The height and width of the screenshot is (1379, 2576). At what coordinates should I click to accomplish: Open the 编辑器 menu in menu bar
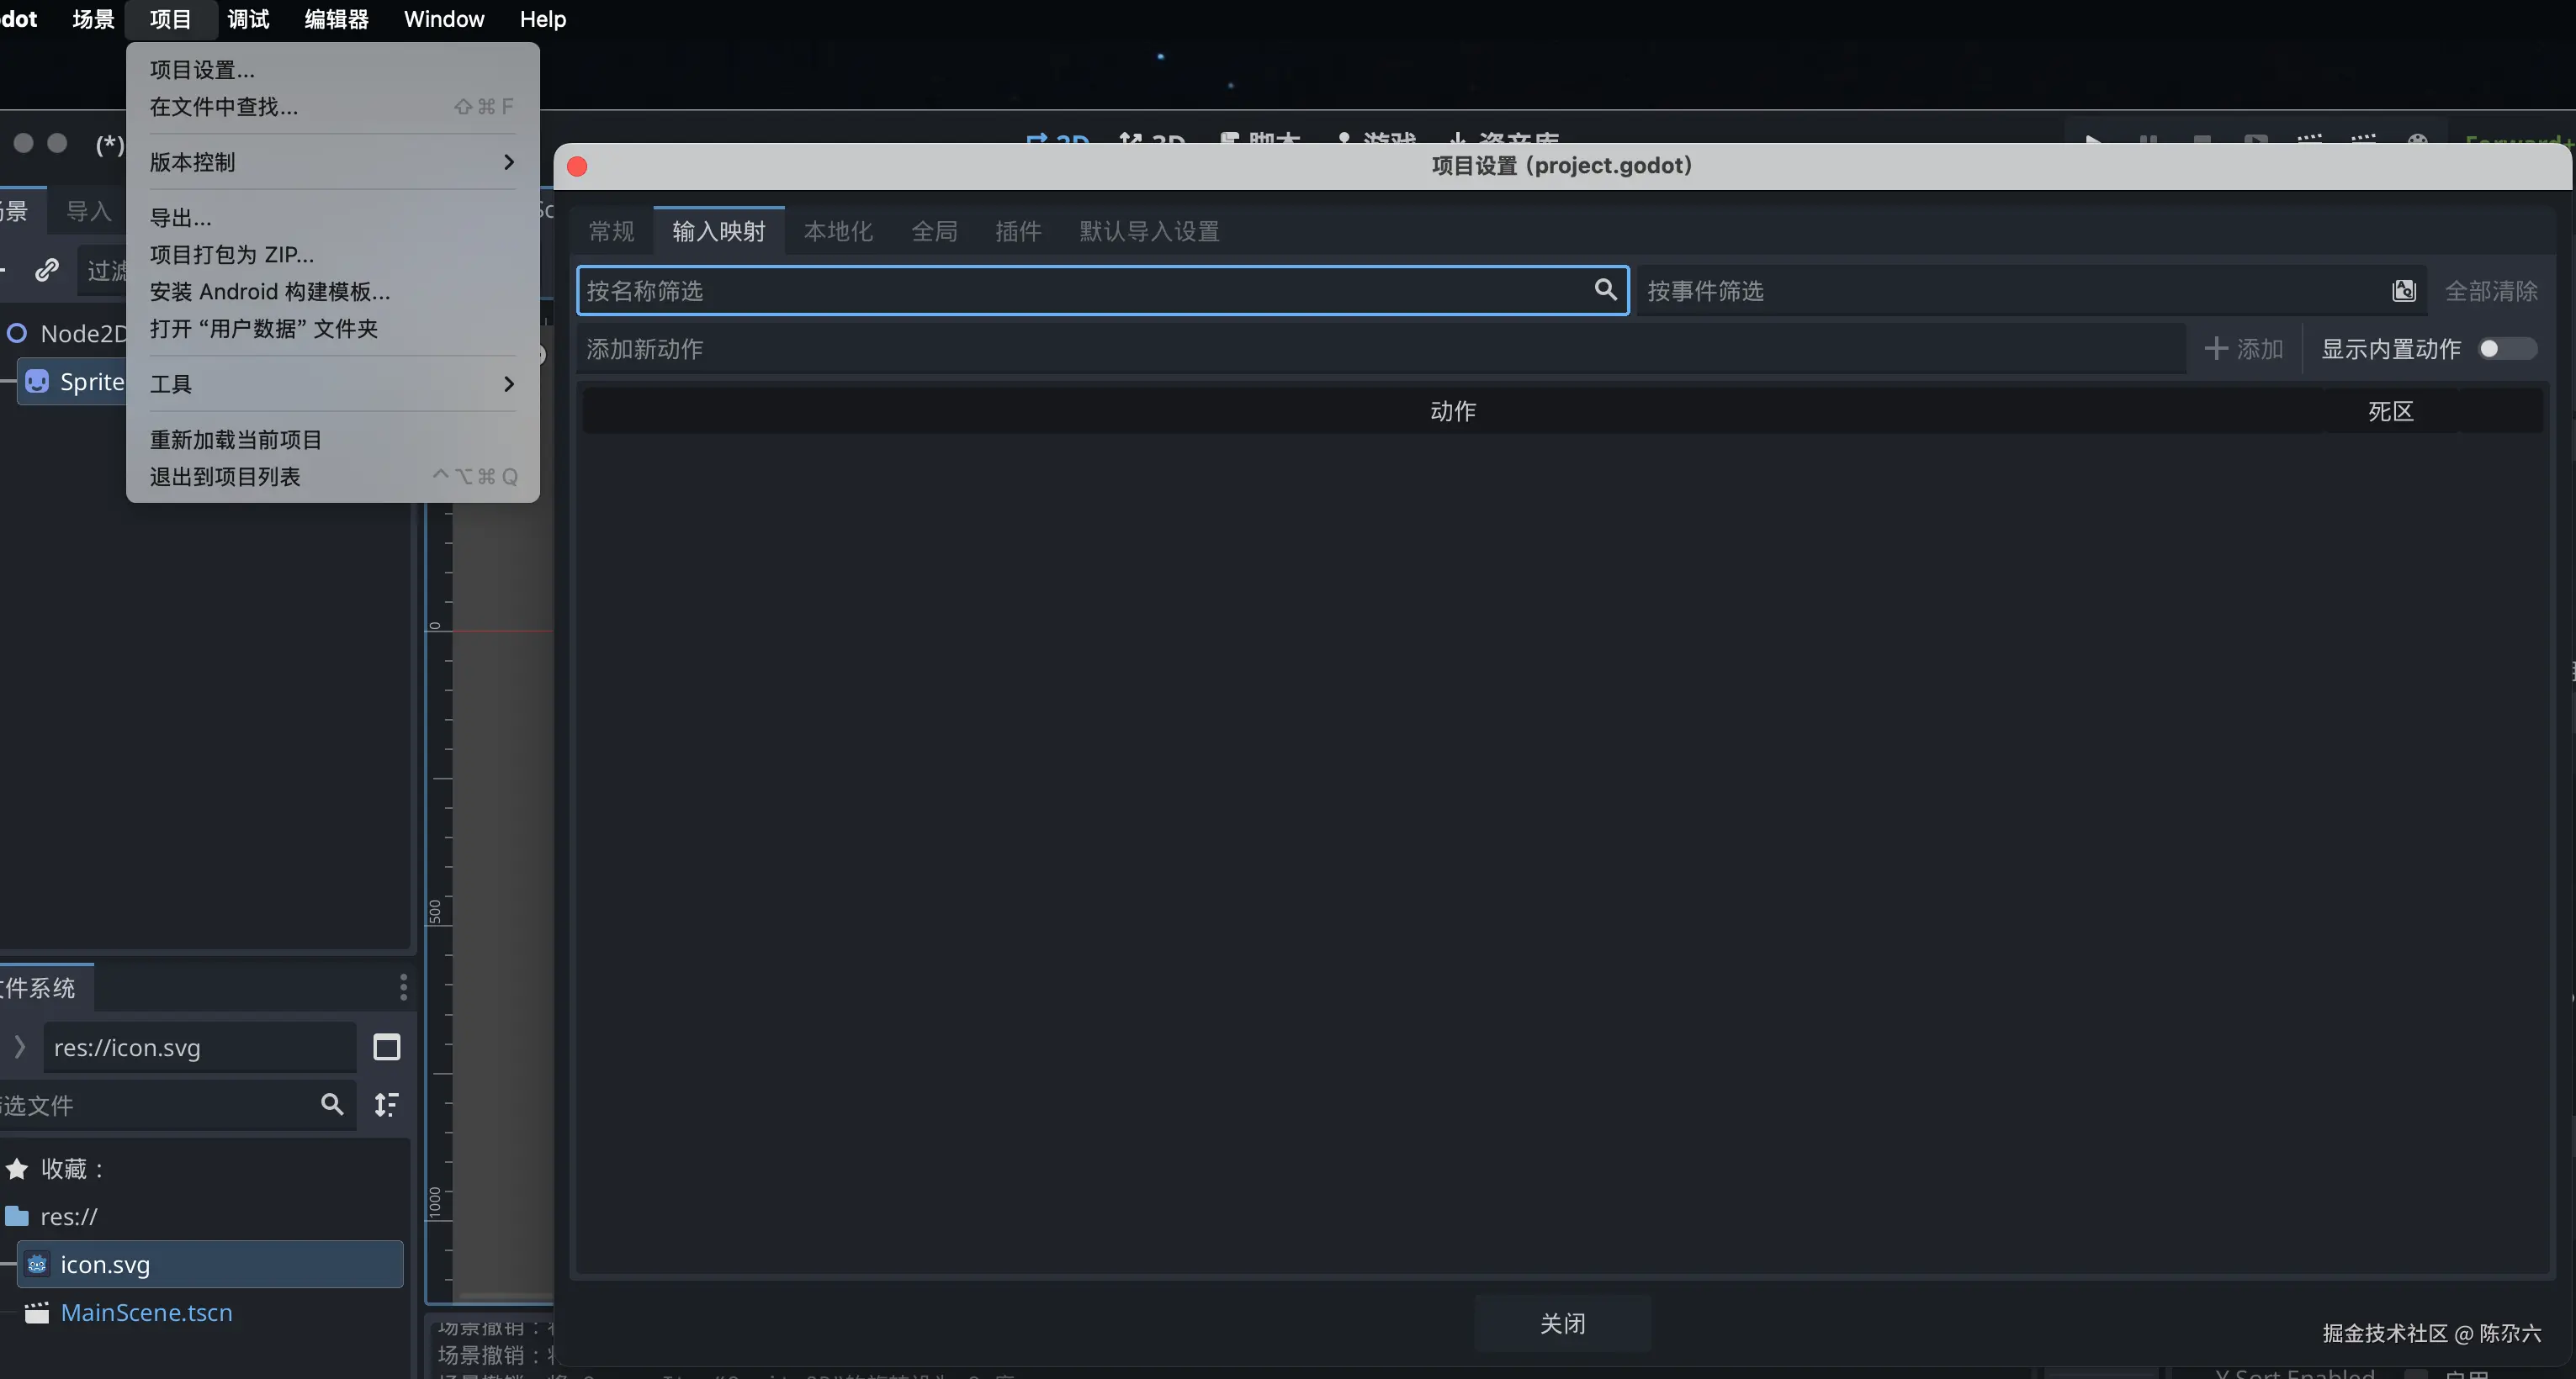coord(336,19)
